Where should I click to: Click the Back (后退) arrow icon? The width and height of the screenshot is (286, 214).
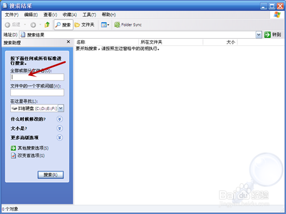click(7, 25)
